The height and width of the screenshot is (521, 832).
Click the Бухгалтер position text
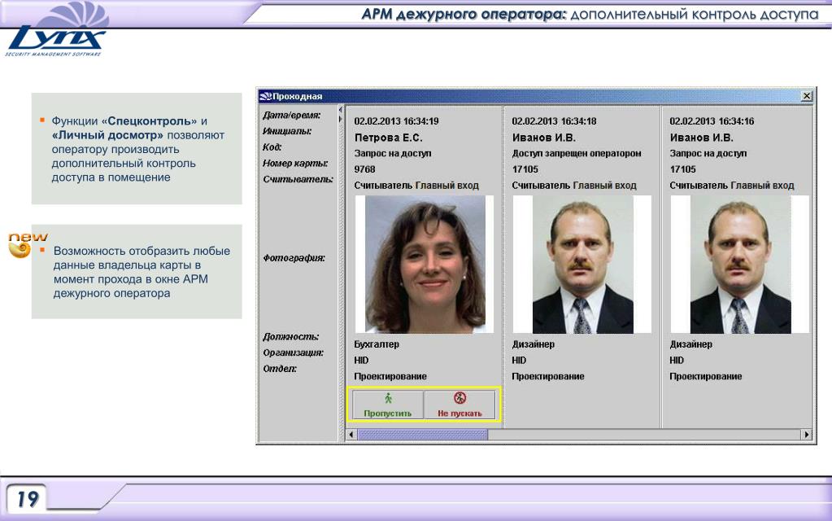(x=377, y=344)
